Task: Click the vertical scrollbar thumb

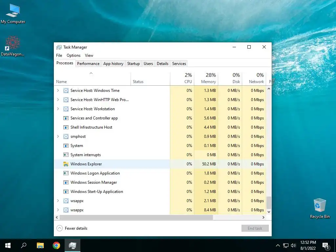Action: 269,203
